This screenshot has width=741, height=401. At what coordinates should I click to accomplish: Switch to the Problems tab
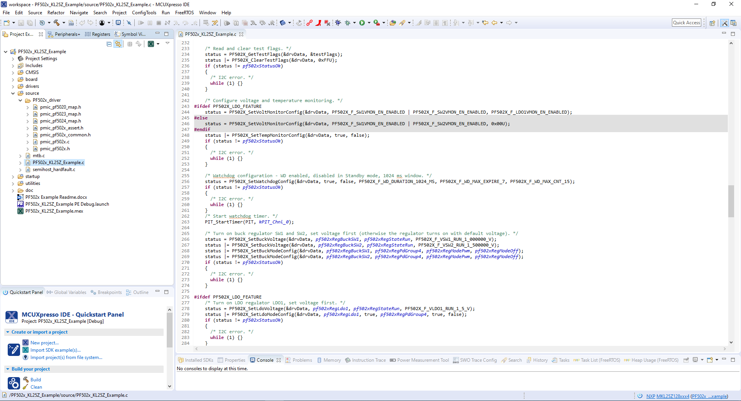302,360
